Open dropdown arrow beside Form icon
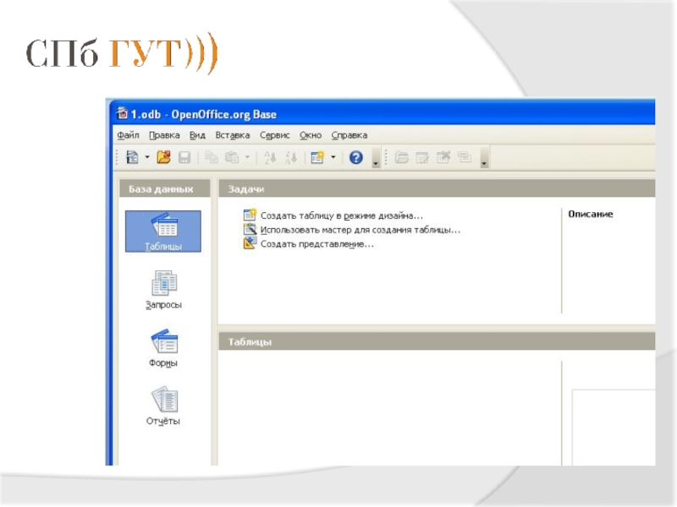 [x=333, y=157]
